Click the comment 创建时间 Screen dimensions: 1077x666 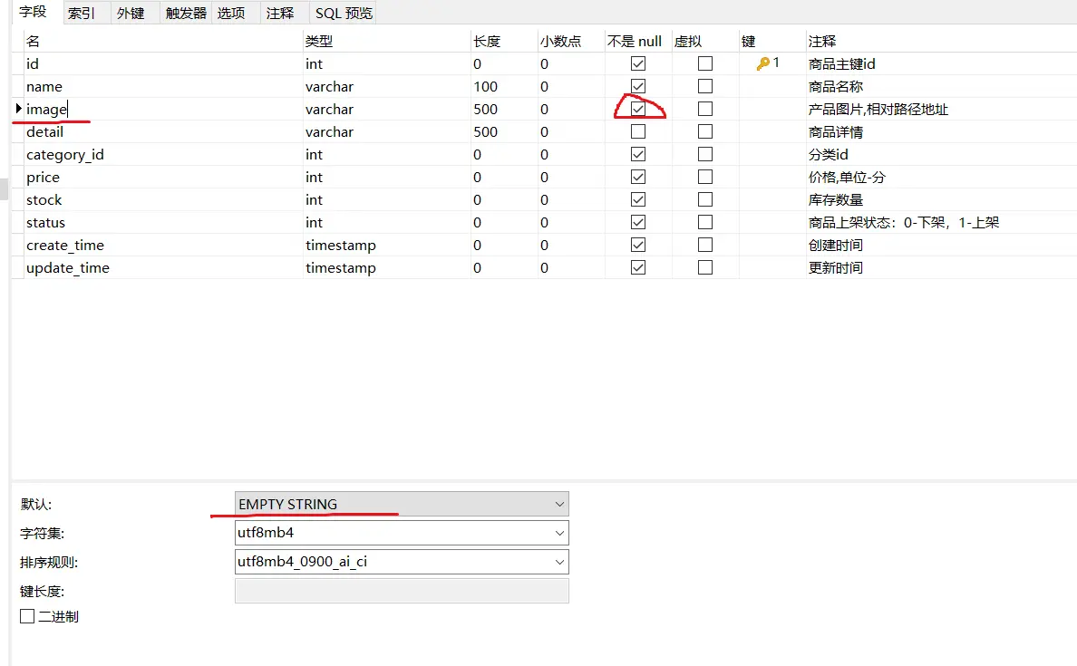coord(836,246)
